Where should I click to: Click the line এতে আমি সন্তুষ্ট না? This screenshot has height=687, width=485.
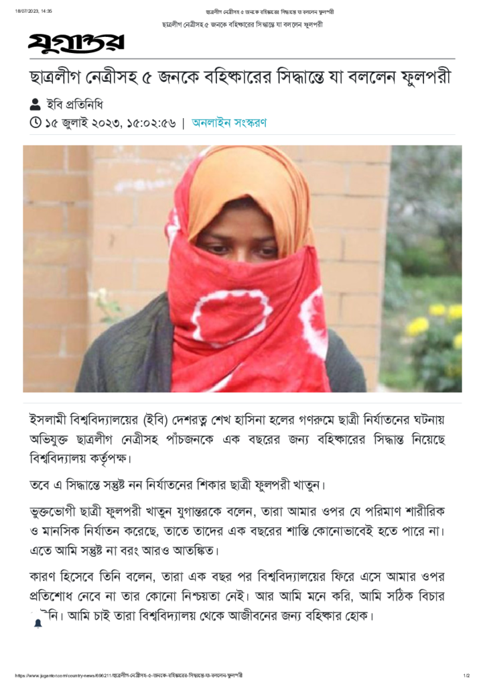tap(124, 550)
